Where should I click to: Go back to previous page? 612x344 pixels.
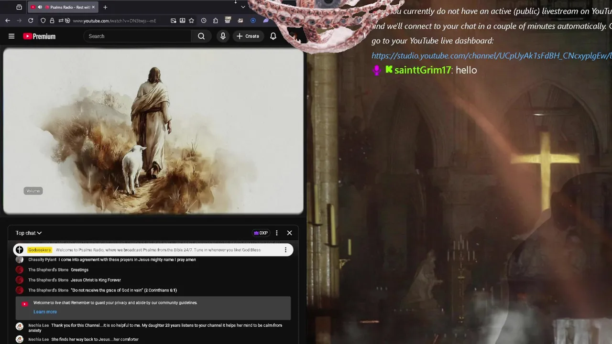[x=8, y=21]
